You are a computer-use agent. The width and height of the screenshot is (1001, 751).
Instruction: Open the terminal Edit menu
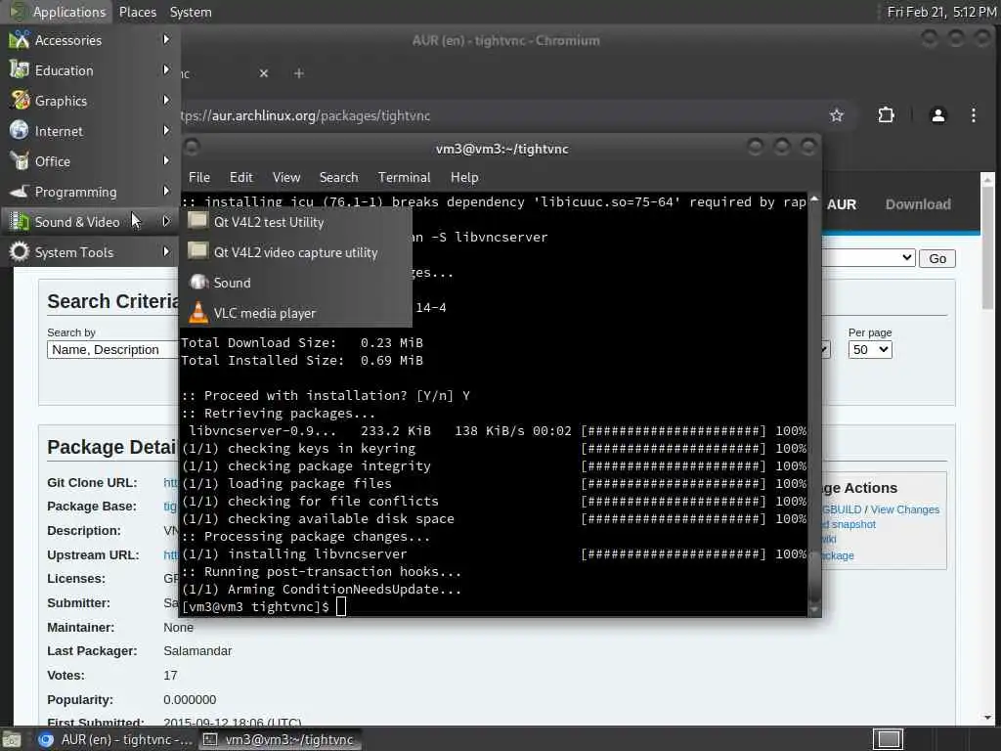point(241,178)
